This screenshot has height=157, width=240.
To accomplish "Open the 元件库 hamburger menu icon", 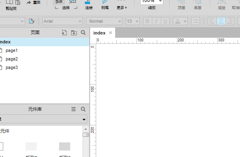I will pyautogui.click(x=74, y=109).
